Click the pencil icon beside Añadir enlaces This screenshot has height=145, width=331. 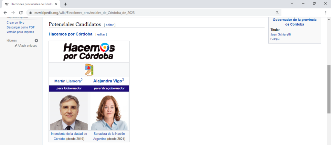click(16, 45)
